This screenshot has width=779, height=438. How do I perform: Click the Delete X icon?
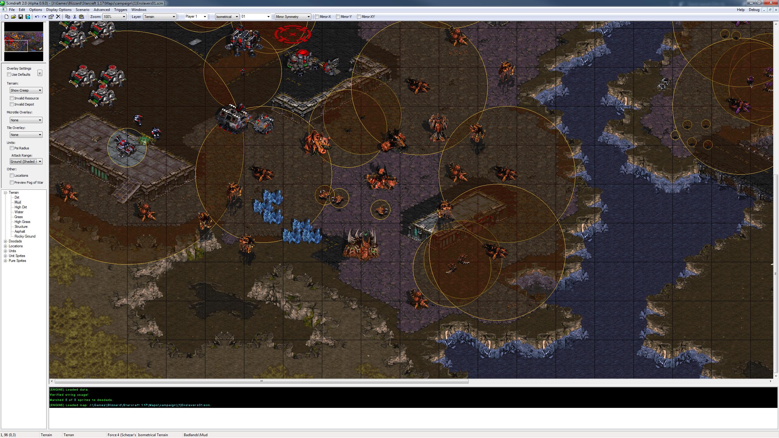(58, 17)
